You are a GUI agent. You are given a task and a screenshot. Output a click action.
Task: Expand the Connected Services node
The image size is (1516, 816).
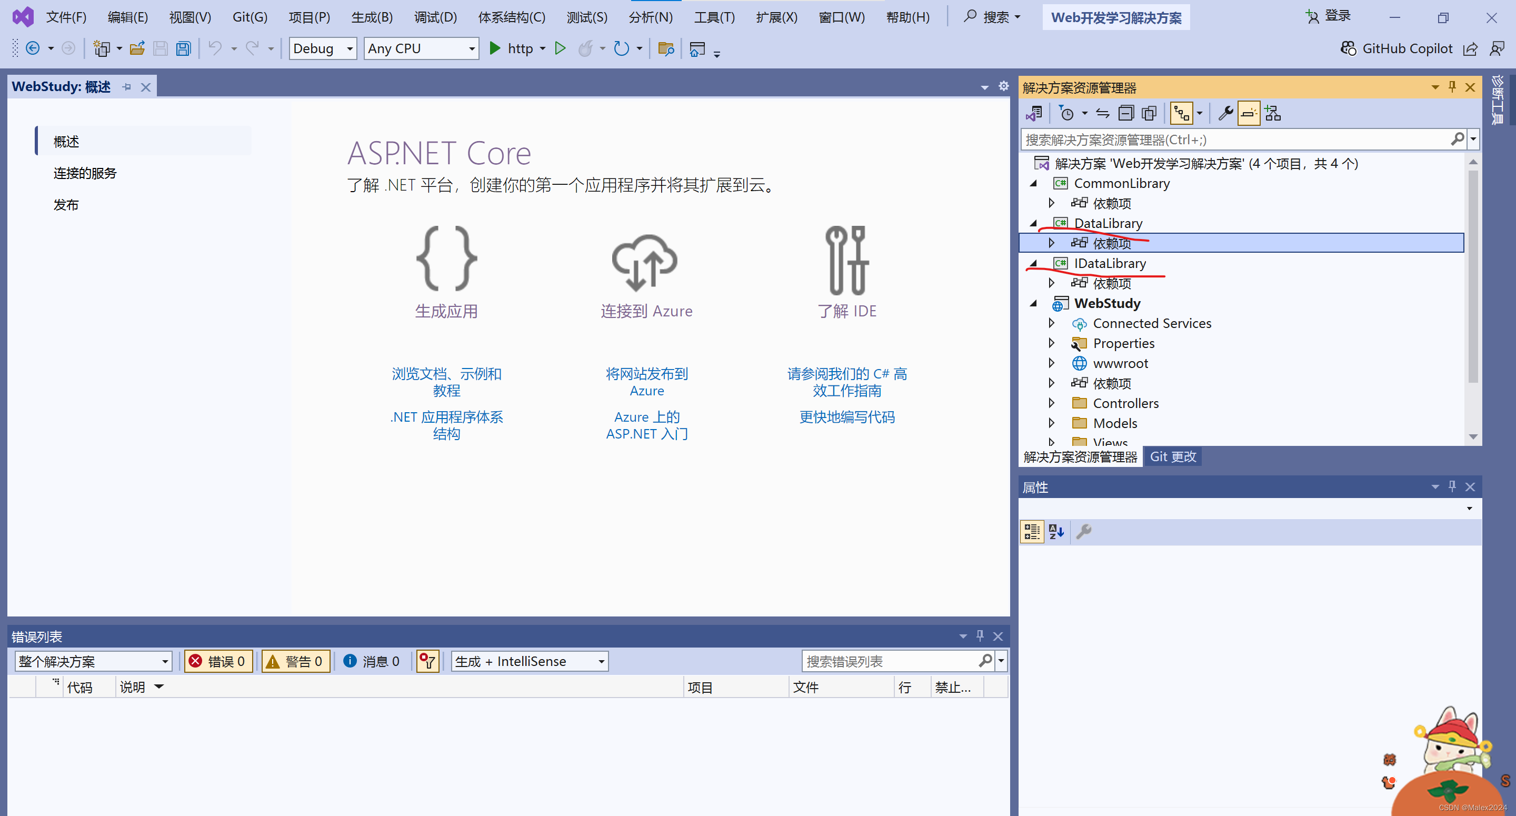pos(1051,323)
